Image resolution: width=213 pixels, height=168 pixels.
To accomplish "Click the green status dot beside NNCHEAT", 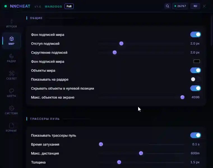I will pyautogui.click(x=6, y=6).
